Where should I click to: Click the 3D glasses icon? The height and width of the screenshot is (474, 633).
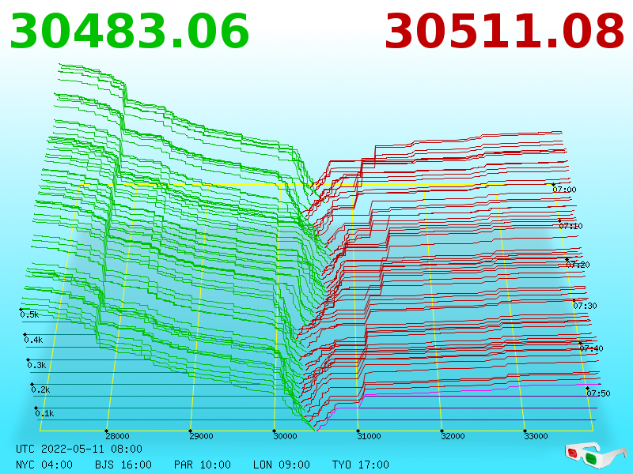click(x=595, y=455)
